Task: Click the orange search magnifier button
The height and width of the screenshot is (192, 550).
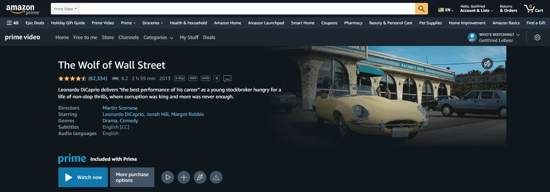Action: (x=421, y=9)
